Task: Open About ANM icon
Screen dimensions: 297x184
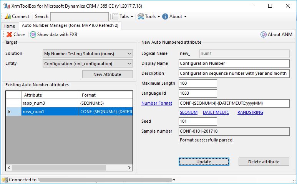Action: [x=264, y=34]
